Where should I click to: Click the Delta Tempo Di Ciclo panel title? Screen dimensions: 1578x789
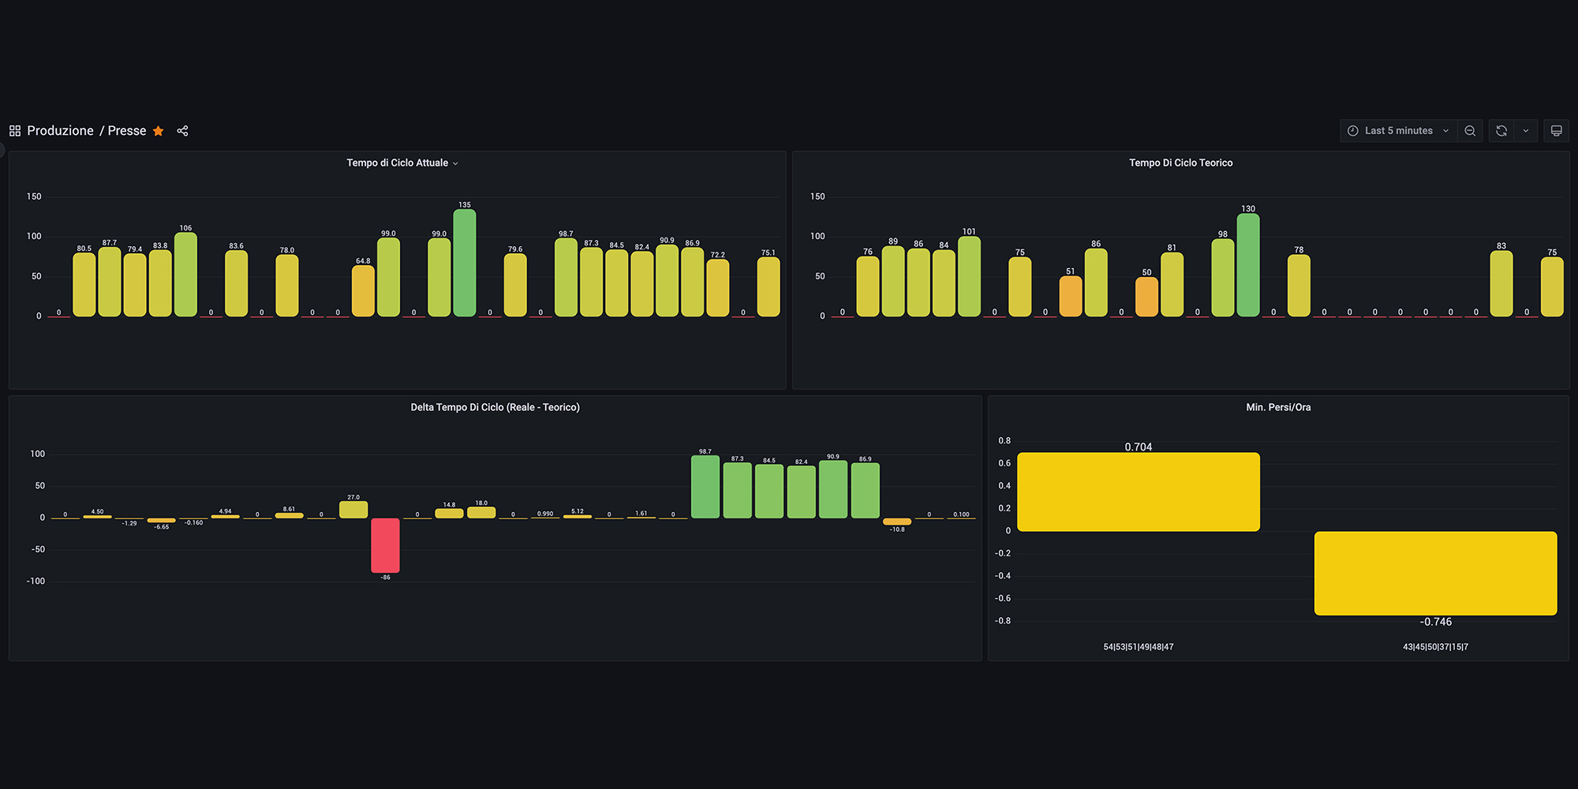[x=495, y=407]
